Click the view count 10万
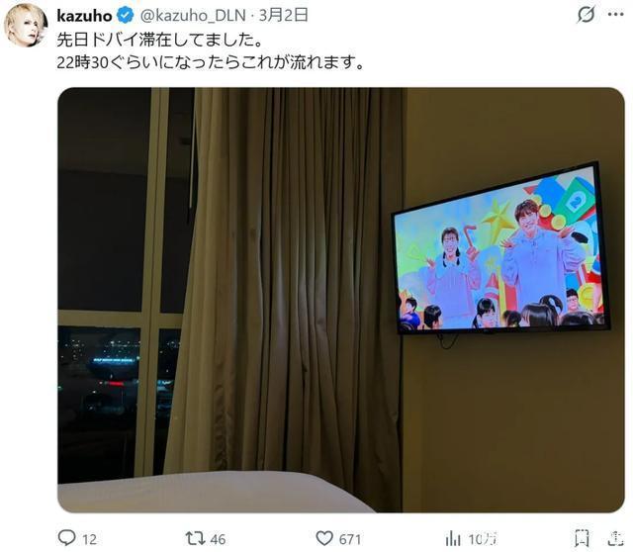The width and height of the screenshot is (633, 552). click(x=483, y=539)
